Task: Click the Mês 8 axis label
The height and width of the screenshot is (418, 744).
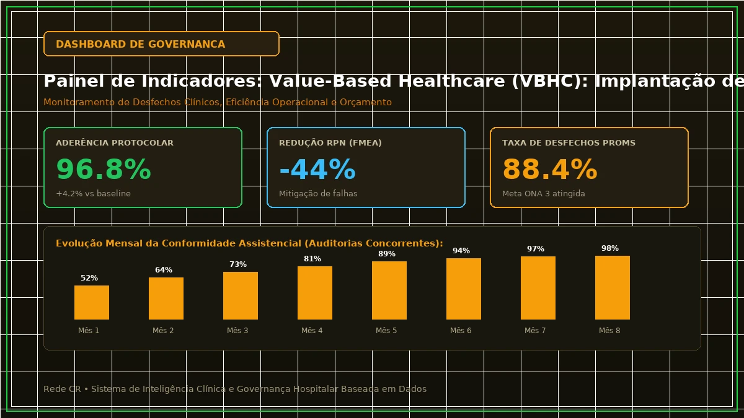Action: click(x=609, y=331)
